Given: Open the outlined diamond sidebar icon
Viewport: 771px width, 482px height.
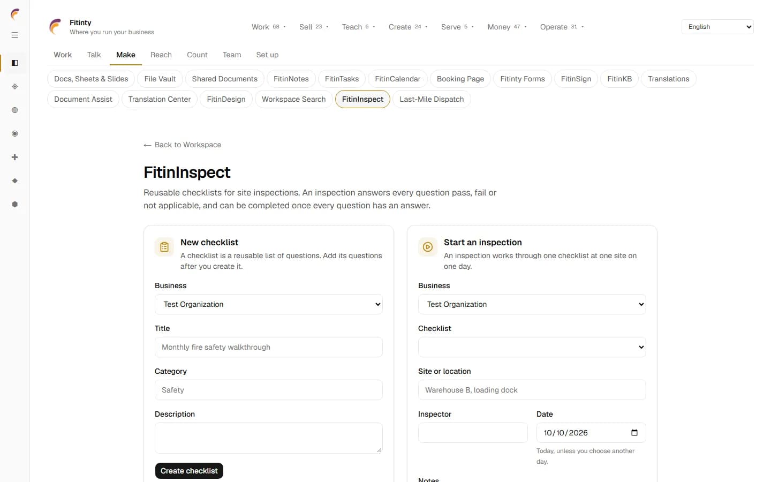Looking at the screenshot, I should click(x=15, y=87).
